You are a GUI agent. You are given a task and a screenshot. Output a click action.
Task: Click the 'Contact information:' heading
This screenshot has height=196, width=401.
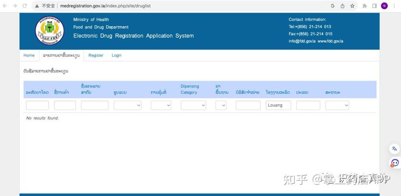click(307, 19)
